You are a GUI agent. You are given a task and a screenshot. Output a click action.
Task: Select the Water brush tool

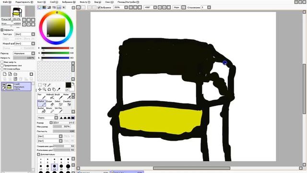[x=67, y=96]
